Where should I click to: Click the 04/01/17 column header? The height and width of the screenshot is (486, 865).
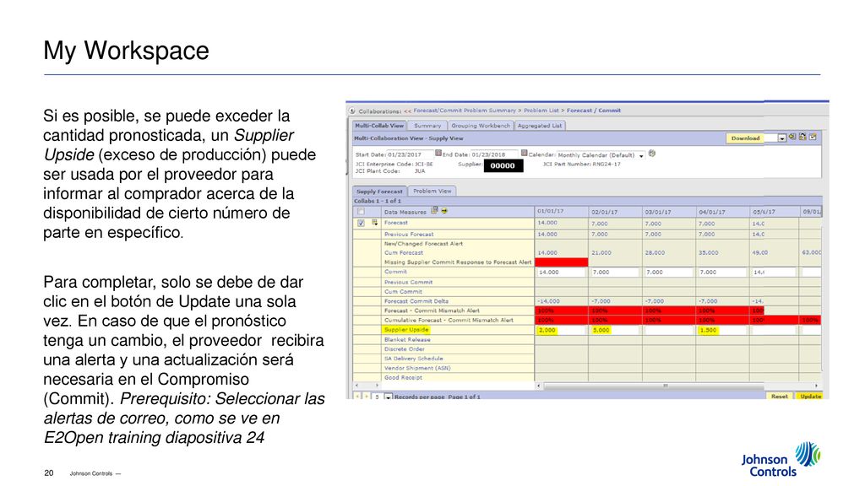click(x=722, y=212)
